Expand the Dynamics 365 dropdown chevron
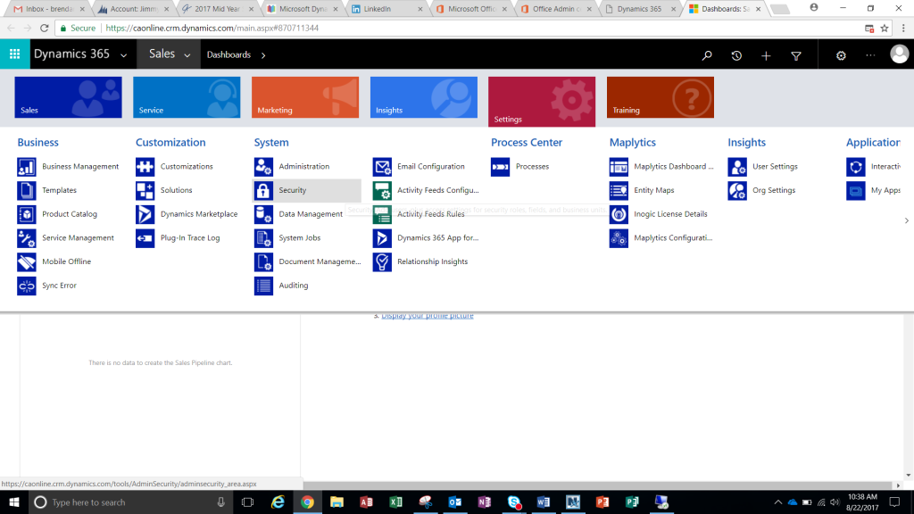914x514 pixels. point(123,55)
